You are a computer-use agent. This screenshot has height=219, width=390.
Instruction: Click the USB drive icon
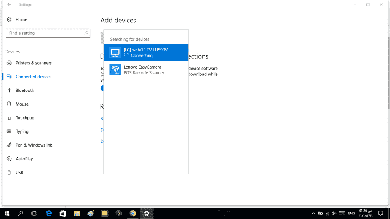[x=9, y=172]
